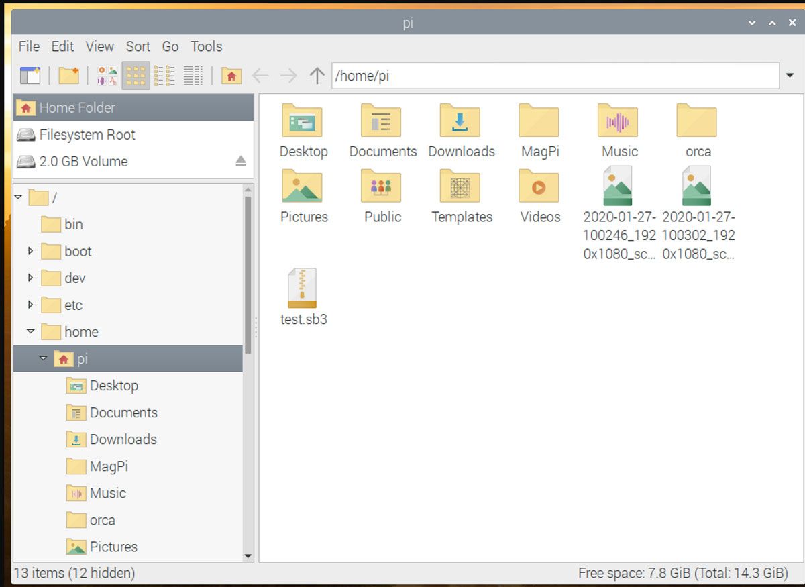Open the Sort menu
805x587 pixels.
click(x=138, y=46)
